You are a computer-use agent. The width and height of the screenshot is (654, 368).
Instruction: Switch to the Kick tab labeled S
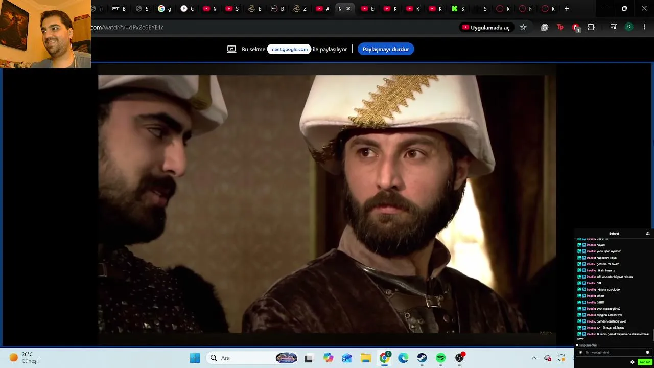458,9
